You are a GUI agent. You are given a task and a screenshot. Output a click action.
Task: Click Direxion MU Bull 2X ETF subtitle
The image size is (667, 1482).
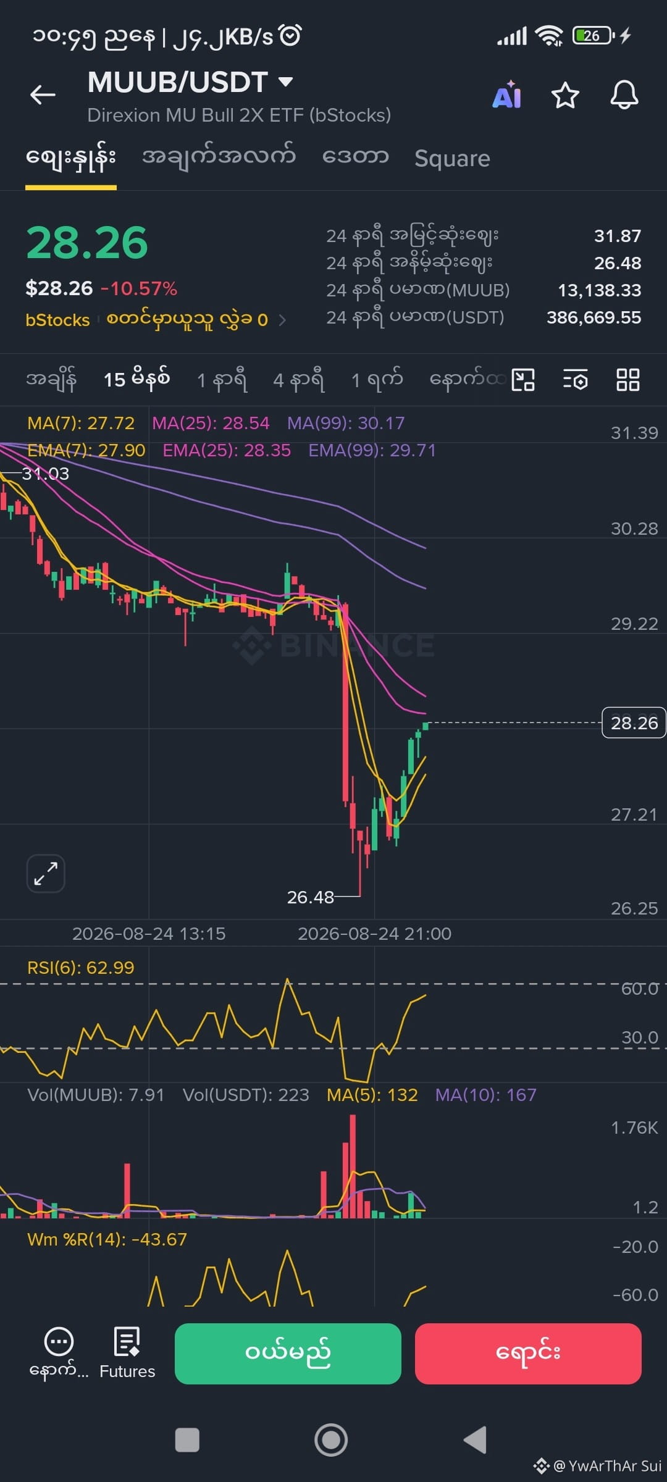click(x=239, y=115)
